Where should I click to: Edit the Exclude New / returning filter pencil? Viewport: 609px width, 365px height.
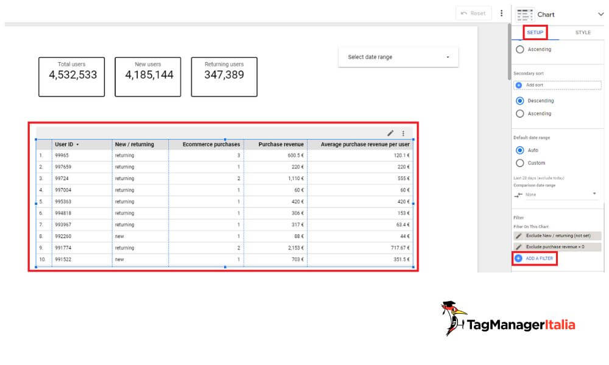coord(519,236)
